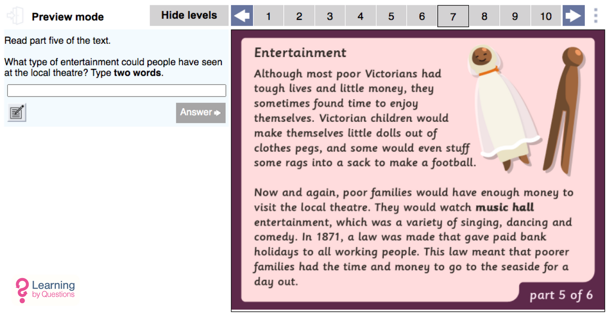Choose question 9 from the number bar
Image resolution: width=610 pixels, height=315 pixels.
[515, 16]
